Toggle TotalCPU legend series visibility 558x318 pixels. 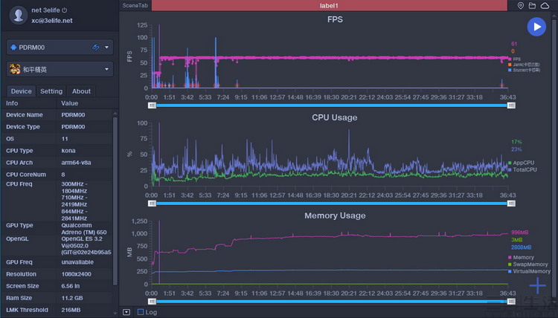(x=522, y=169)
